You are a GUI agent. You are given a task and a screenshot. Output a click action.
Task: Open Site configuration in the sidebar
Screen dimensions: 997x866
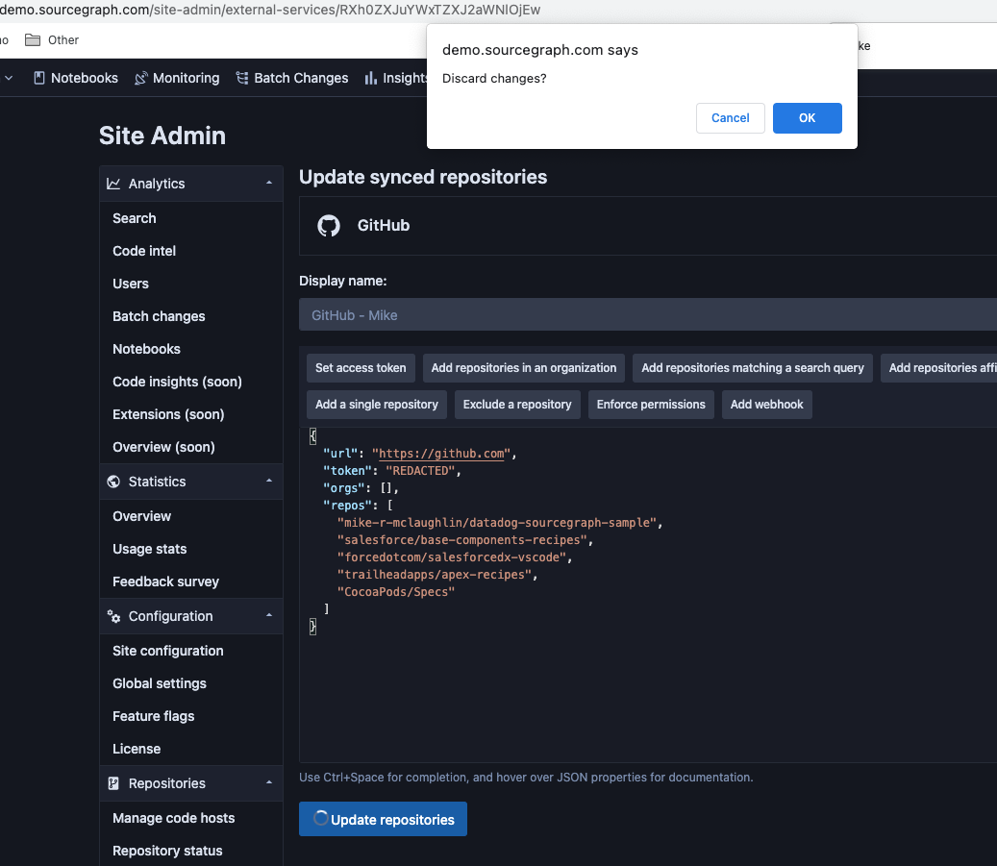tap(168, 651)
